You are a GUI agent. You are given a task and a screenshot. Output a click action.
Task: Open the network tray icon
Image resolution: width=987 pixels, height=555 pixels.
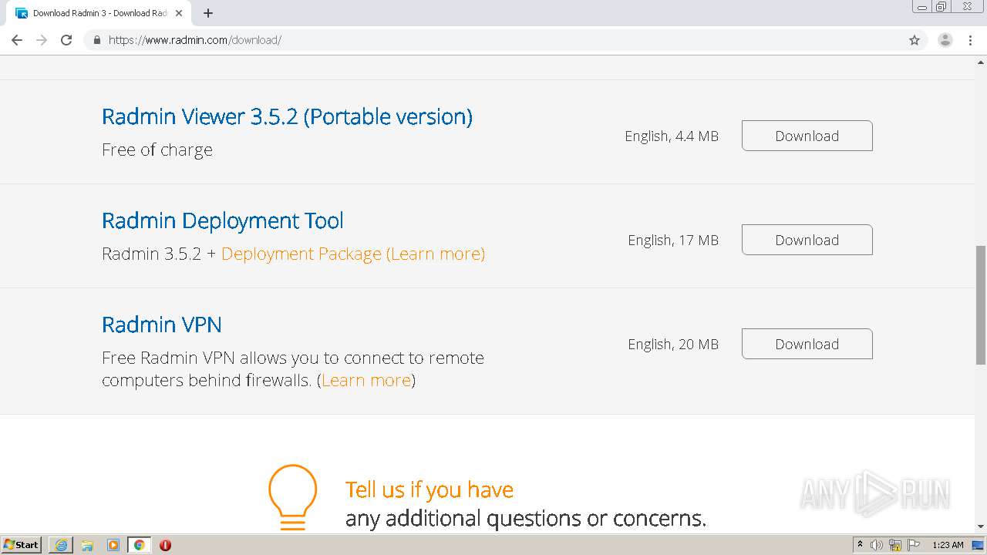[895, 545]
